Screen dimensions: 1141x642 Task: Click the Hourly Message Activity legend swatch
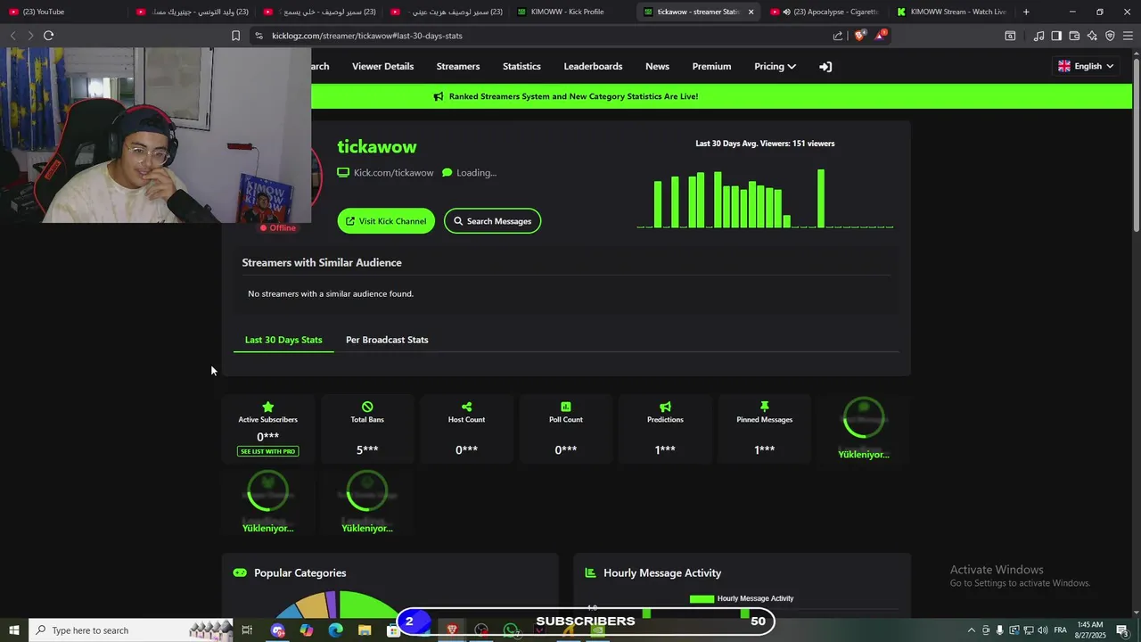coord(702,599)
